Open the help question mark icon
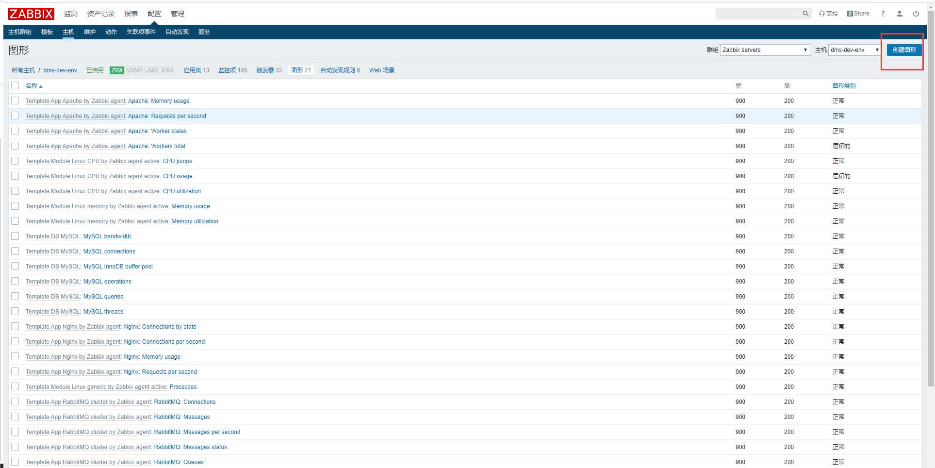Image resolution: width=935 pixels, height=468 pixels. click(x=883, y=14)
